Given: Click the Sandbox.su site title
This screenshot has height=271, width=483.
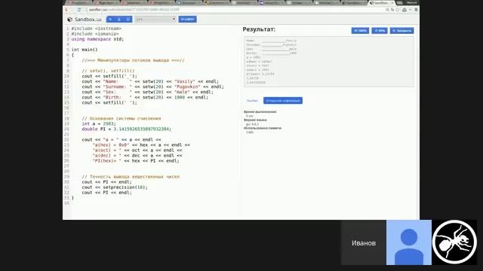Looking at the screenshot, I should pos(88,20).
